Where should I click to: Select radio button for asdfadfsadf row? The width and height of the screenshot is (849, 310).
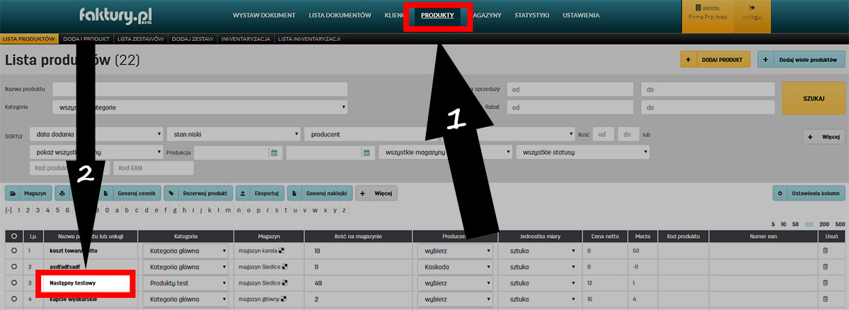pyautogui.click(x=13, y=267)
